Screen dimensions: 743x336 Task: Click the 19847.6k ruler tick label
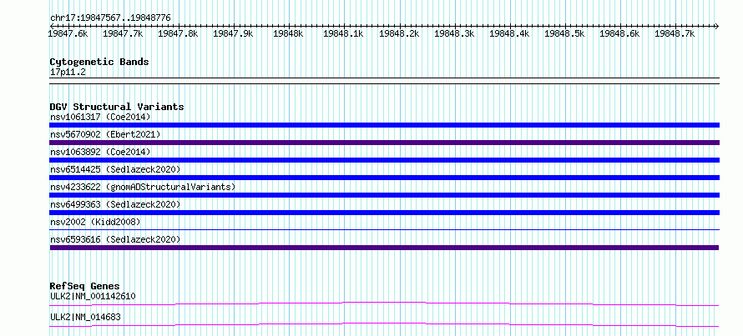coord(68,33)
